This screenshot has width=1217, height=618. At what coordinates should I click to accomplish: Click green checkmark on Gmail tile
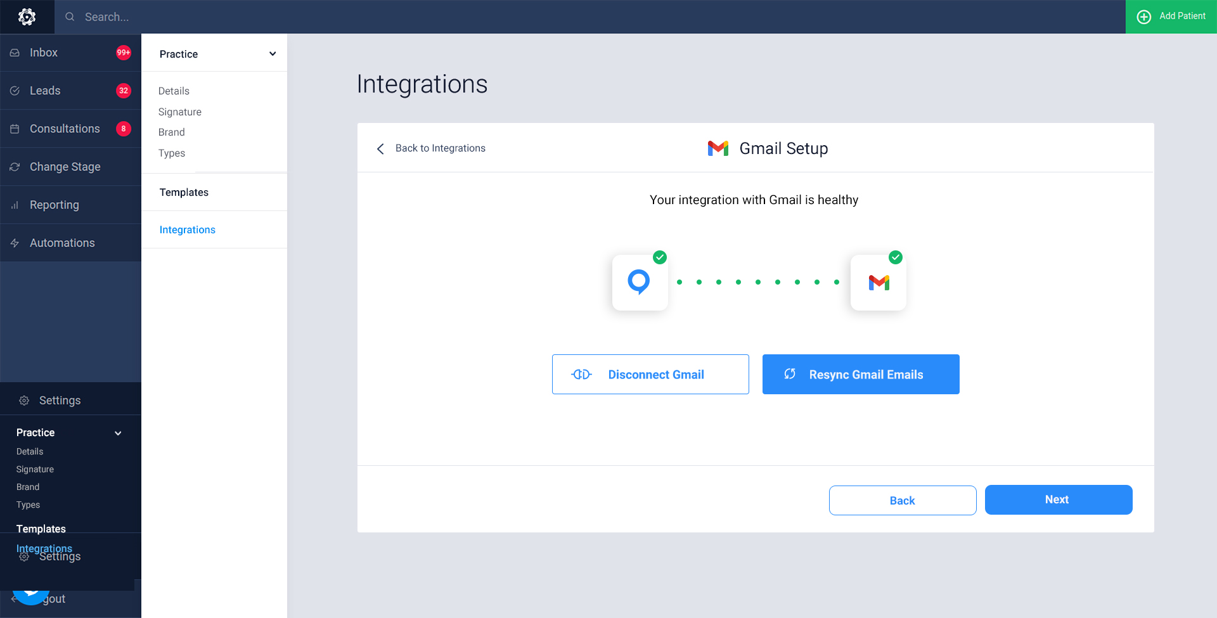pyautogui.click(x=896, y=257)
